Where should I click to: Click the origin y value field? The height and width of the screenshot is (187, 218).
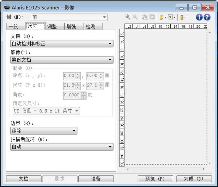coord(92,76)
